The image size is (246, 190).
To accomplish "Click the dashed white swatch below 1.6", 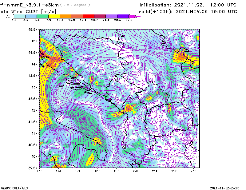I will click(x=9, y=16).
